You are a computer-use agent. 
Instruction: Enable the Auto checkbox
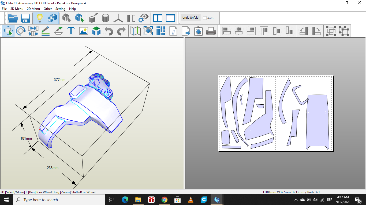[205, 18]
